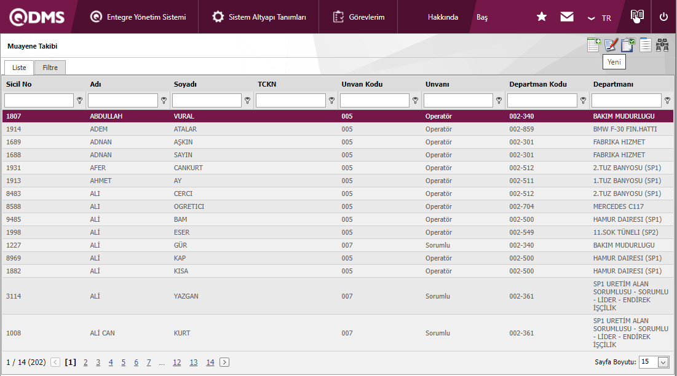This screenshot has height=376, width=677.
Task: Click the Hakkında link in header
Action: pos(443,17)
